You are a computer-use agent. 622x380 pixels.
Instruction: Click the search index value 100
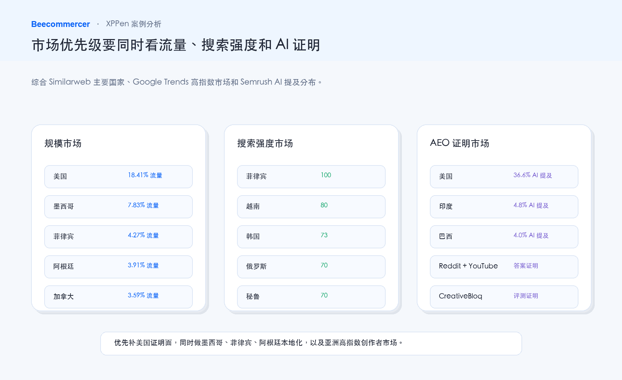(x=326, y=175)
